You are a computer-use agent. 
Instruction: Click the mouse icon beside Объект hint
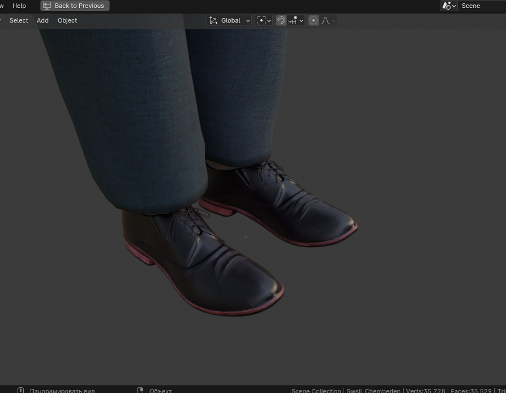coord(140,390)
